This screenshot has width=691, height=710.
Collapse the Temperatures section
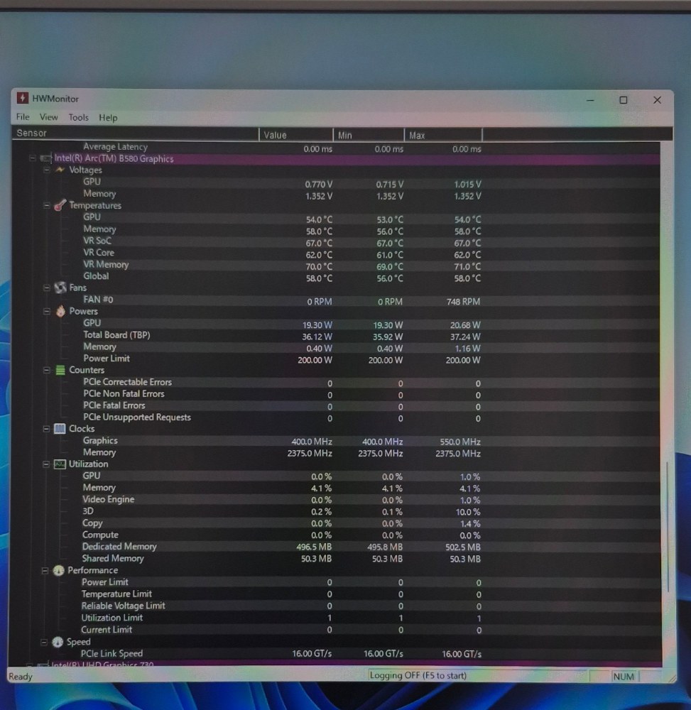point(47,205)
